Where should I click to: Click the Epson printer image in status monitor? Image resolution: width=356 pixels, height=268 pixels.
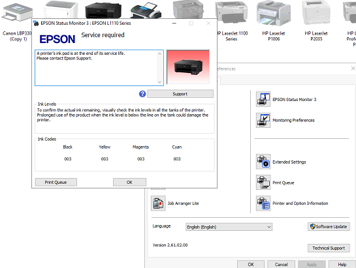[x=188, y=67]
